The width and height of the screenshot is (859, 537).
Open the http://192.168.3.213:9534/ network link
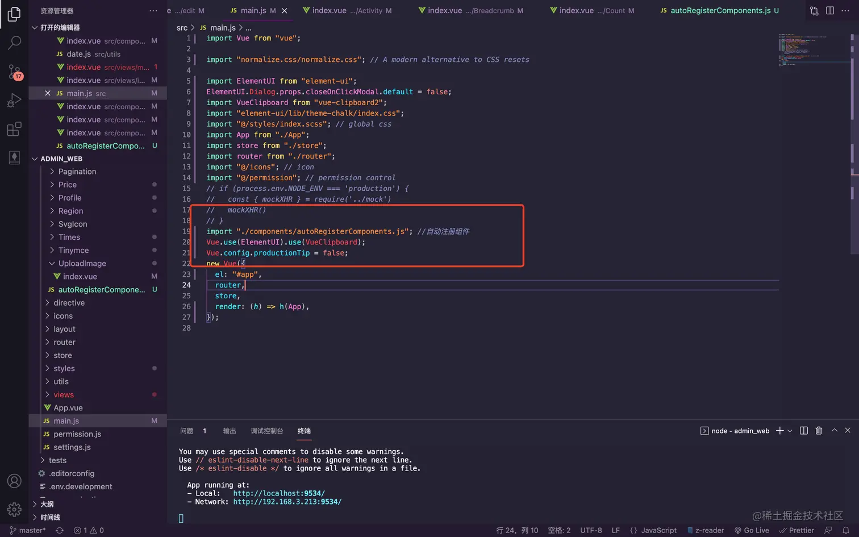pyautogui.click(x=287, y=502)
